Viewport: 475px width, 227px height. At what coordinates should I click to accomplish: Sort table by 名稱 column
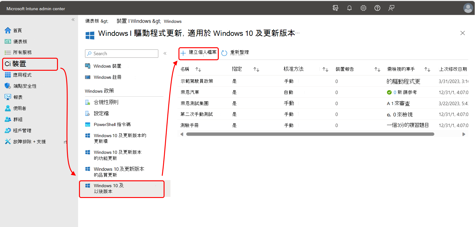(198, 69)
